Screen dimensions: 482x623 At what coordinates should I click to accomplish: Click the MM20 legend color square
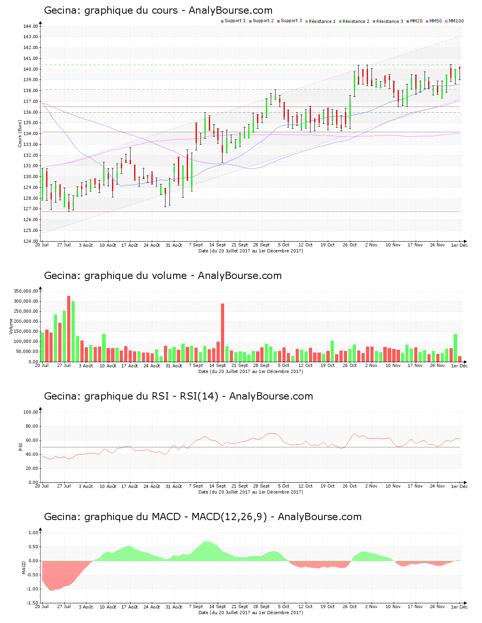pos(408,21)
